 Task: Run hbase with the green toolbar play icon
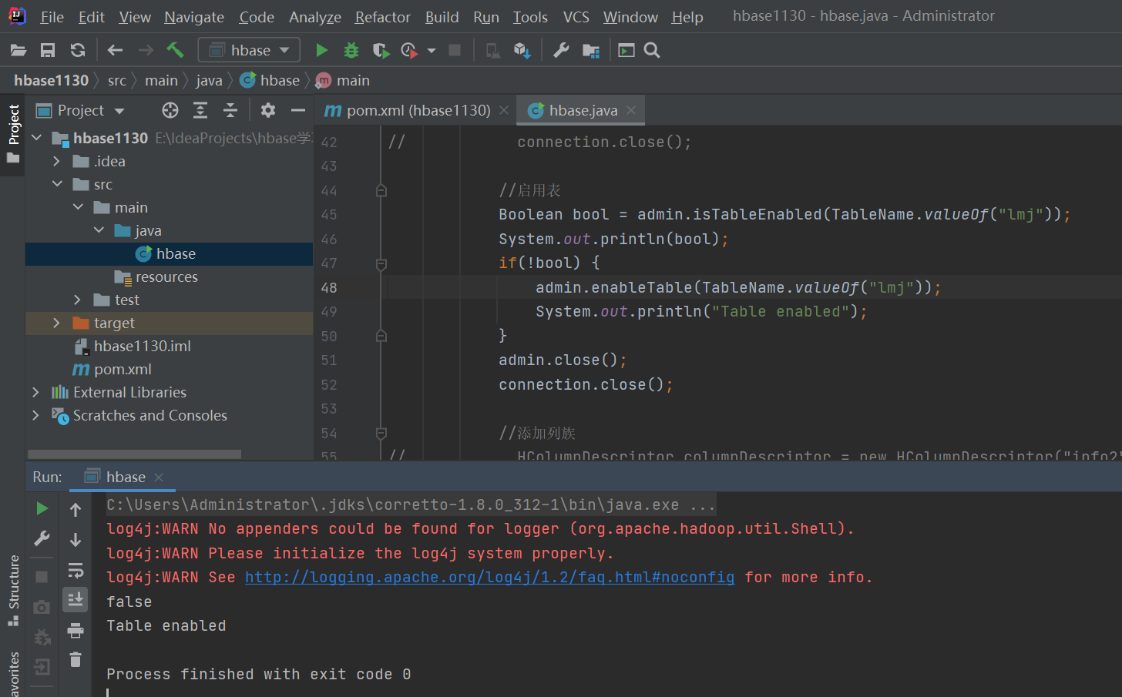(321, 51)
